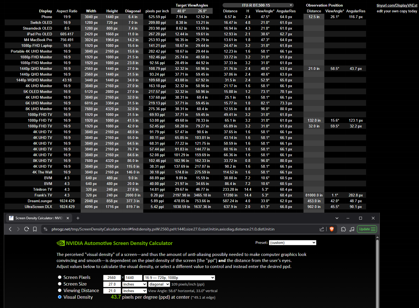The height and width of the screenshot is (308, 419).
Task: Open the browser extensions puzzle icon
Action: point(343,229)
